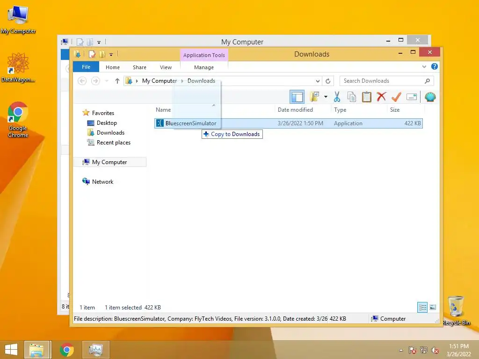Open the Customize Quick Access Toolbar dropdown
The height and width of the screenshot is (359, 479).
pos(111,55)
